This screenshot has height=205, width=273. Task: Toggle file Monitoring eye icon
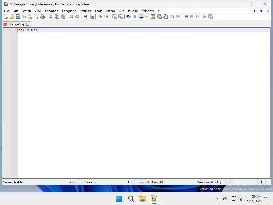178,17
